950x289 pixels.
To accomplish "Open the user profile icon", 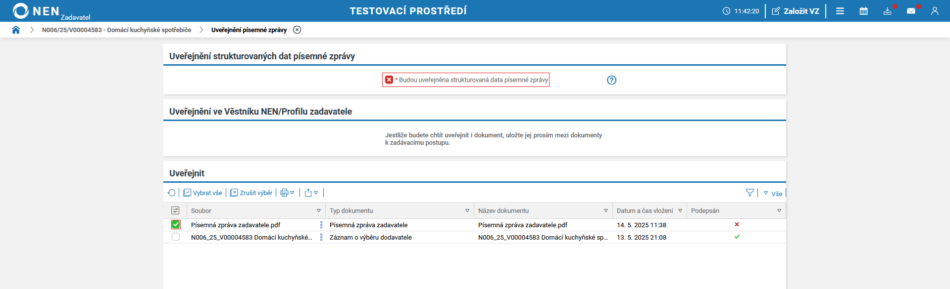I will coord(935,11).
